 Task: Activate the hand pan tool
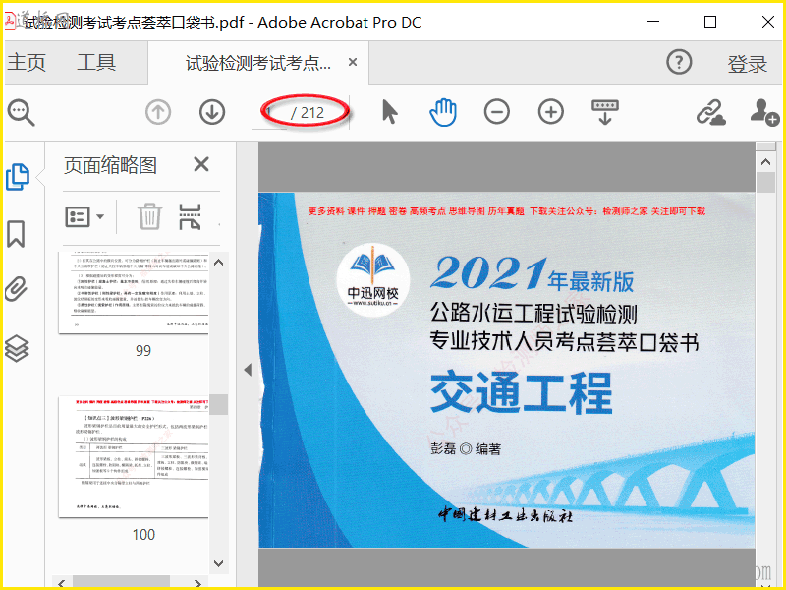coord(443,112)
